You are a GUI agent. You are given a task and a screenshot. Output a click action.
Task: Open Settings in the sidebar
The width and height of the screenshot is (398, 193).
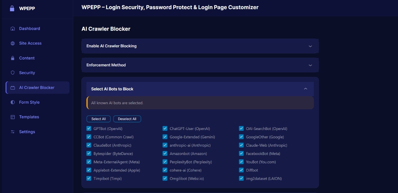click(37, 132)
